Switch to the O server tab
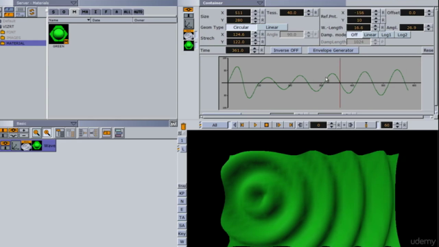 64,12
